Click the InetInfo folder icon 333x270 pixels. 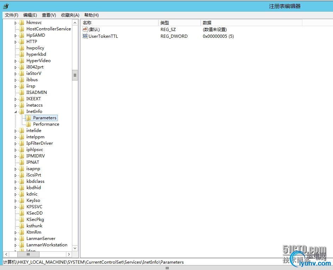click(22, 112)
